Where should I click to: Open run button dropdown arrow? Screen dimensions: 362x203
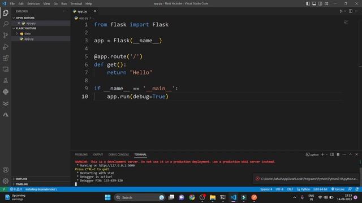click(x=345, y=11)
